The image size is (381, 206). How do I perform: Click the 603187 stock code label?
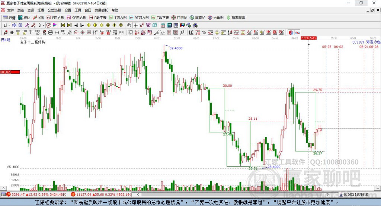[358, 42]
